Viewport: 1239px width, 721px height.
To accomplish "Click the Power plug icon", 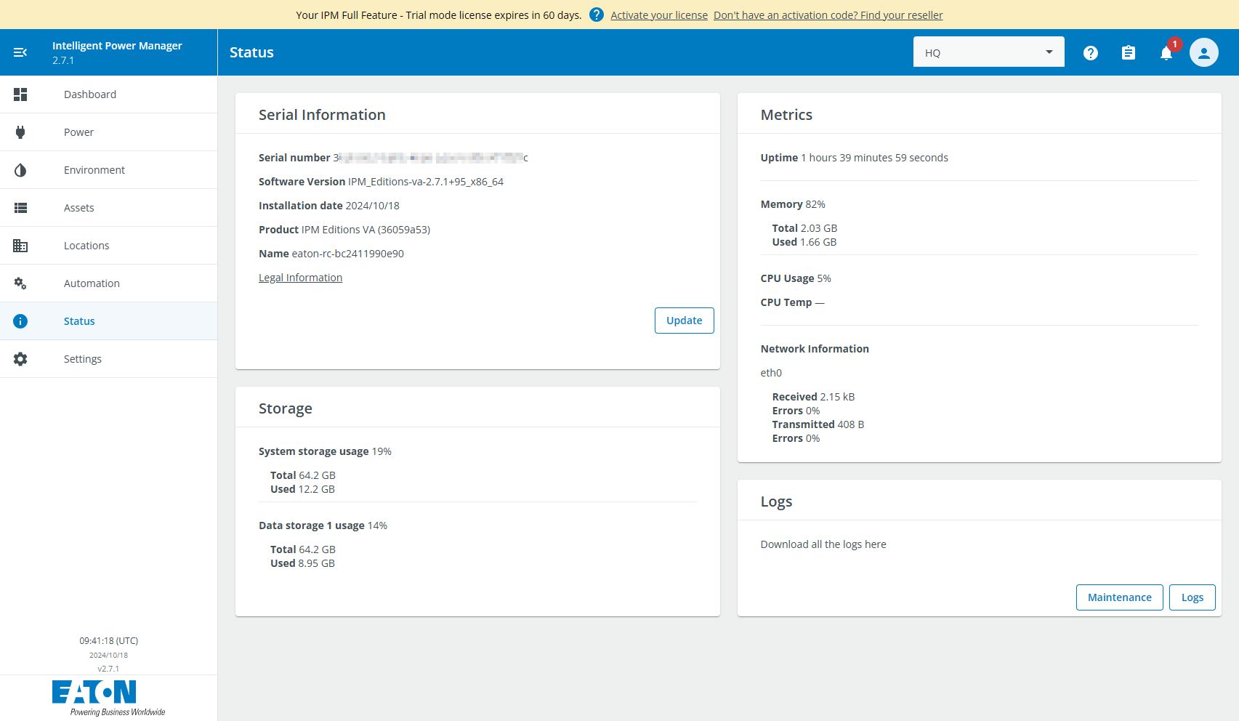I will click(20, 132).
